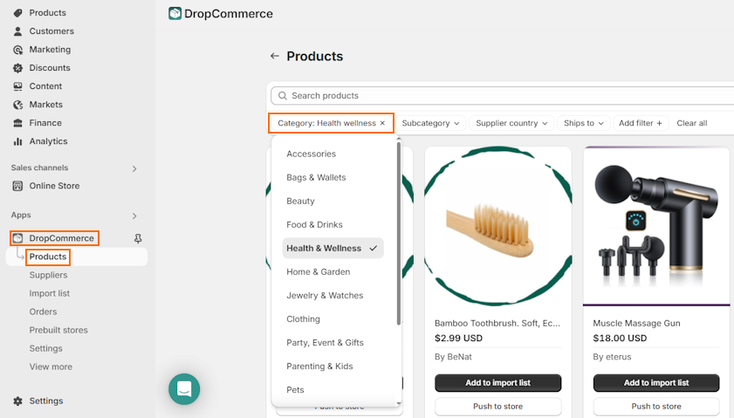This screenshot has width=734, height=418.
Task: Click the Discounts badge icon
Action: (17, 68)
